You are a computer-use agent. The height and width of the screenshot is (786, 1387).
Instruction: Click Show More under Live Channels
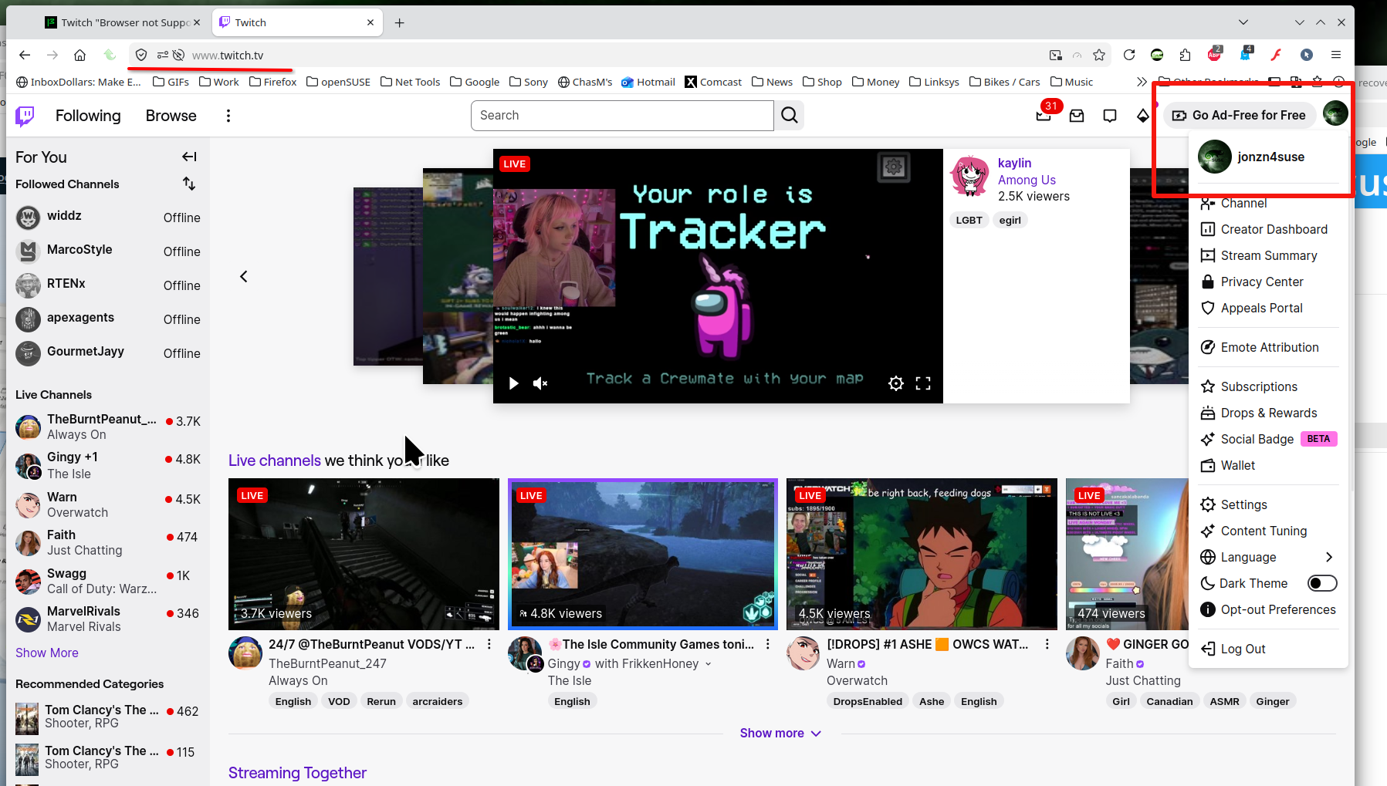(x=47, y=653)
